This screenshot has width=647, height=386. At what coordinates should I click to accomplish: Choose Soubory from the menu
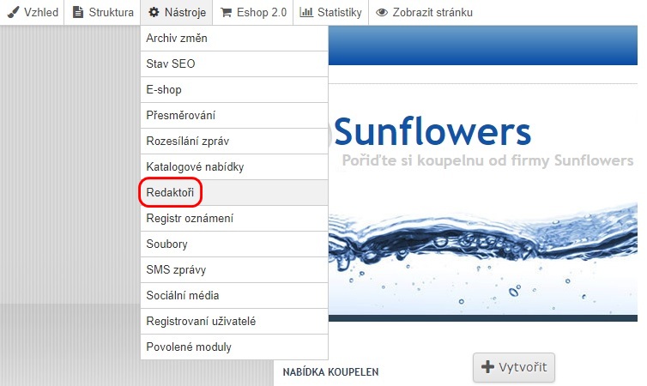click(x=234, y=244)
